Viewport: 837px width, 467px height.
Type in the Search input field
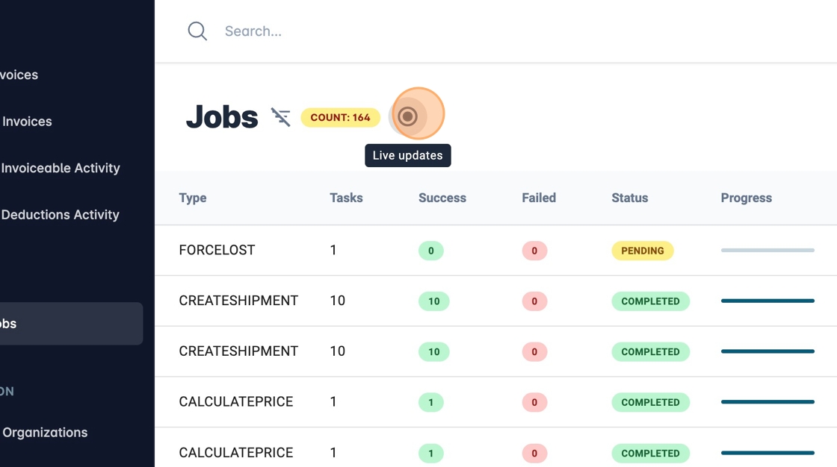pyautogui.click(x=448, y=31)
